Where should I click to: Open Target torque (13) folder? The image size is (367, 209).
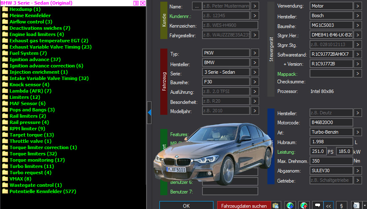tap(28, 135)
